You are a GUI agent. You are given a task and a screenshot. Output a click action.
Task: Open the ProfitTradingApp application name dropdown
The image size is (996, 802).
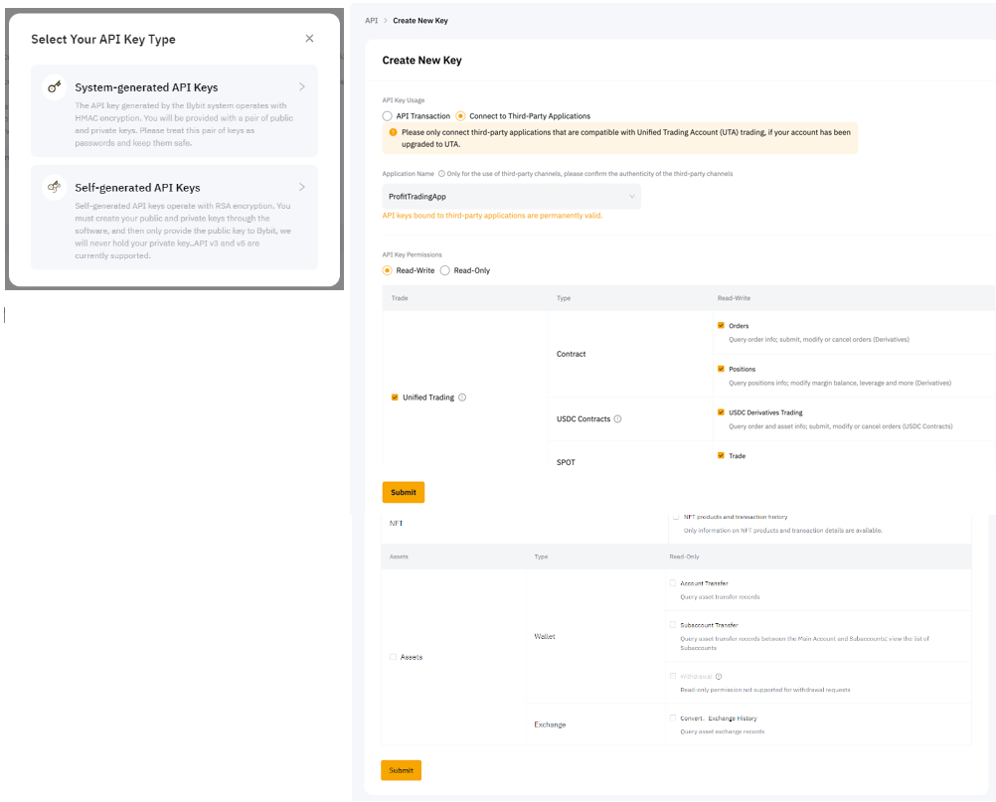coord(511,197)
